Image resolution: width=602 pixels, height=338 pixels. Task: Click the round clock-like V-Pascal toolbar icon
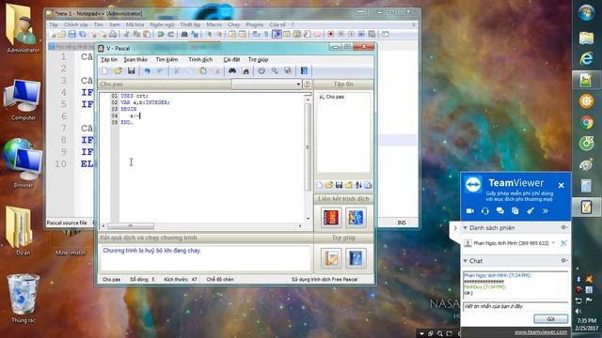point(261,71)
